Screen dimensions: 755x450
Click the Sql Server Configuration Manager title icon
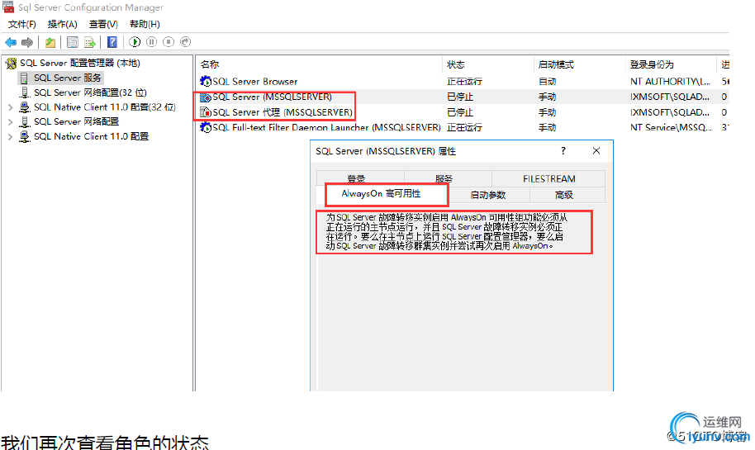(8, 7)
